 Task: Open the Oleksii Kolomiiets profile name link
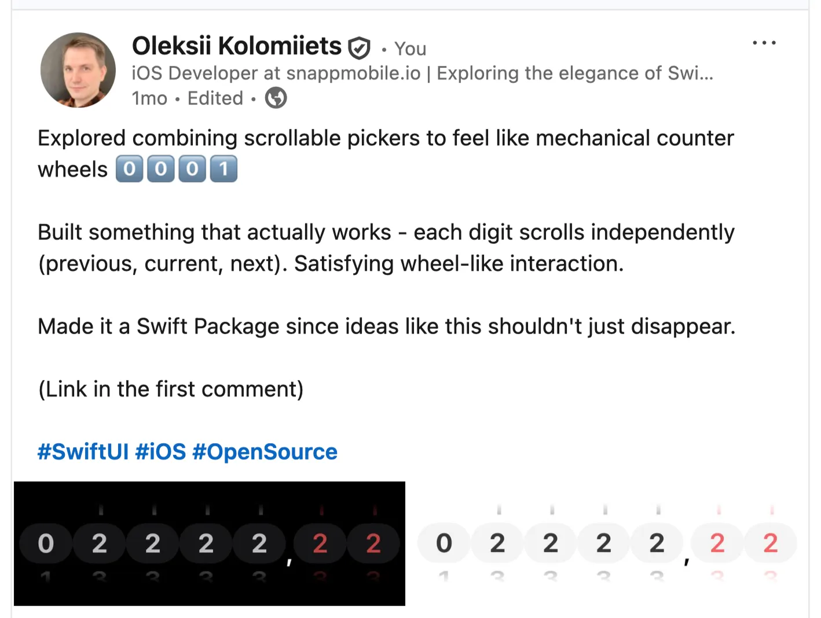[x=237, y=46]
